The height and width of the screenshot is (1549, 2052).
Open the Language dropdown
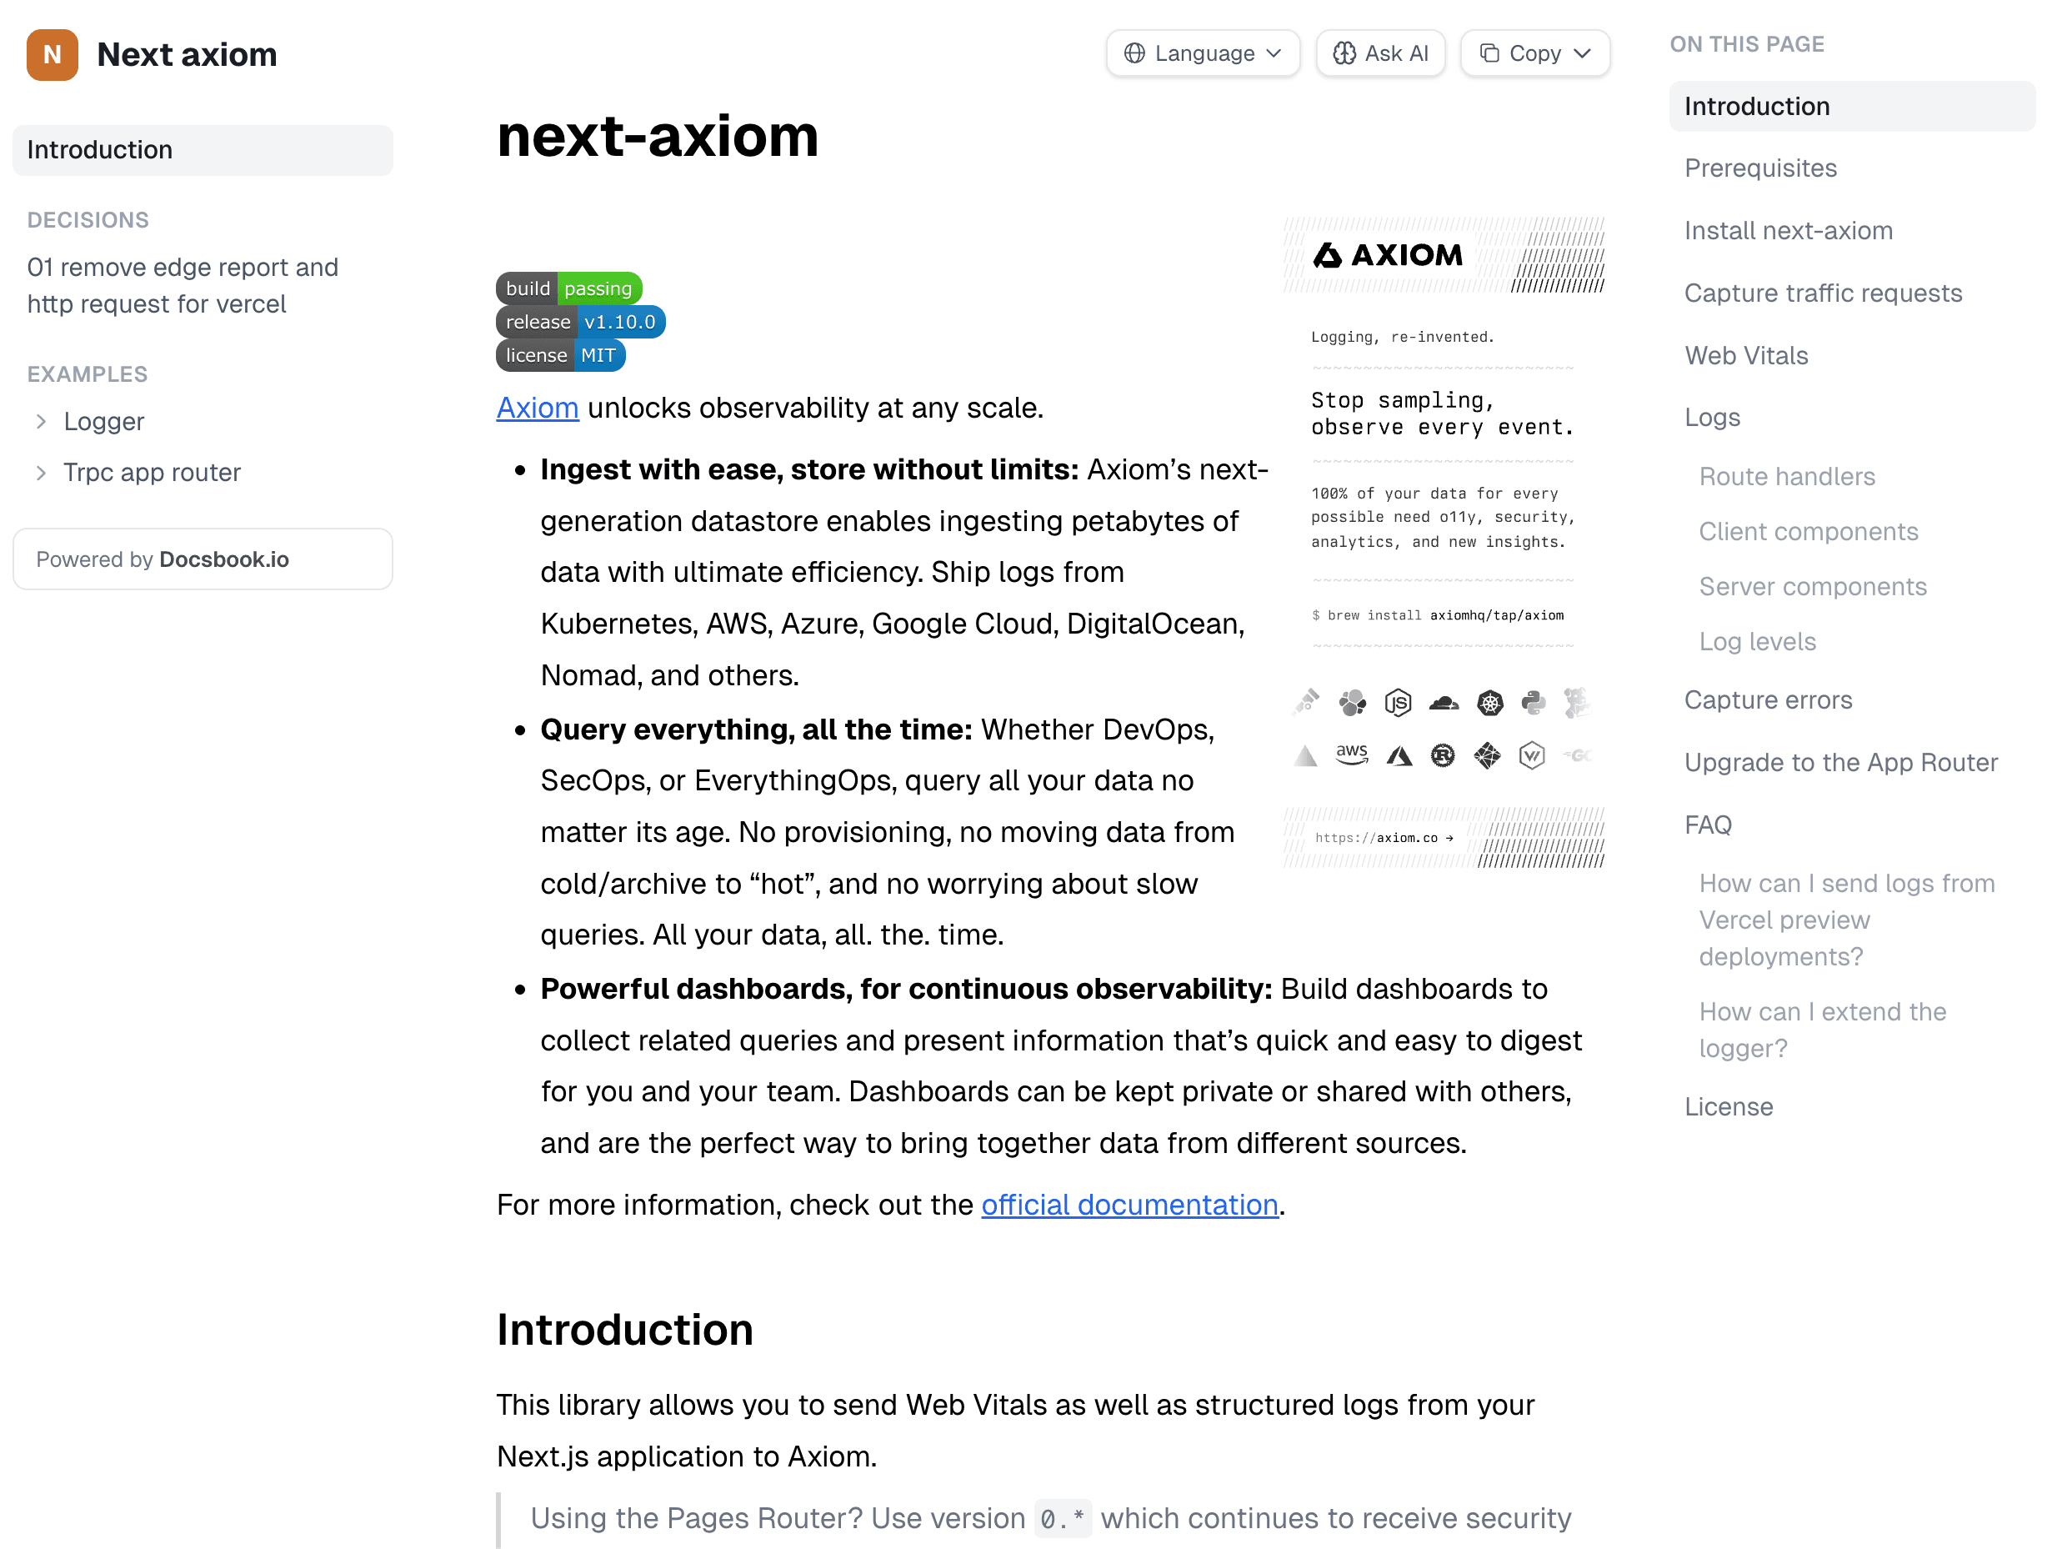pos(1202,54)
